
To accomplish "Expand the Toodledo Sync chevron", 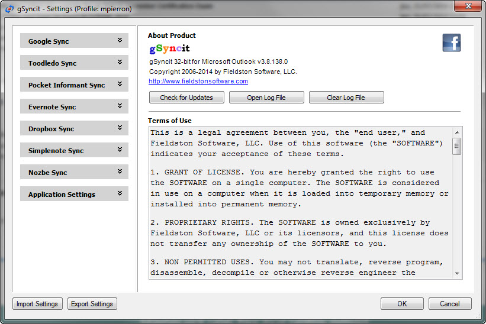I will pyautogui.click(x=120, y=62).
